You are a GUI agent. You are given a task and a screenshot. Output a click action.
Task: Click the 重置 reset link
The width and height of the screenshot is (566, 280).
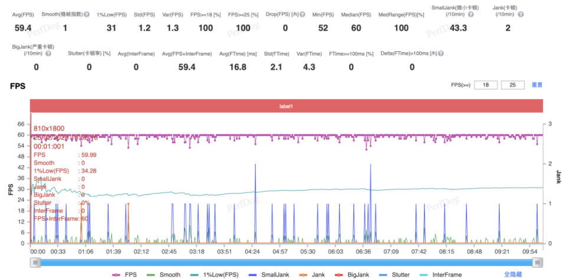coord(537,85)
